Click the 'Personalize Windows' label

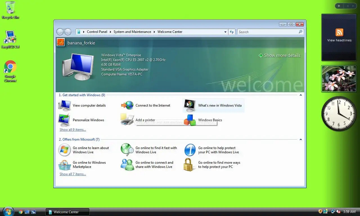pyautogui.click(x=88, y=120)
